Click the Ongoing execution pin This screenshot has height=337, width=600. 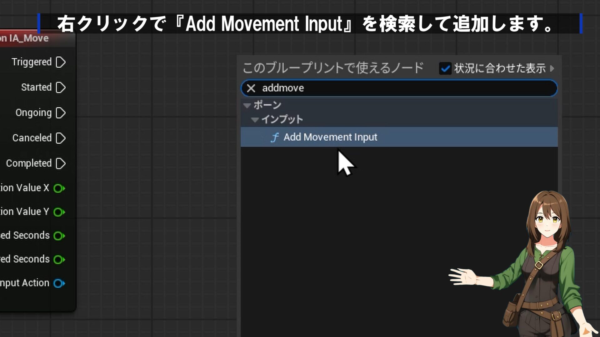tap(61, 113)
